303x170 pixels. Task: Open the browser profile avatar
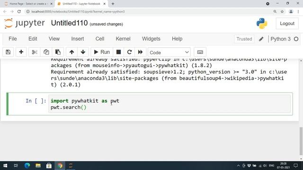(291, 11)
